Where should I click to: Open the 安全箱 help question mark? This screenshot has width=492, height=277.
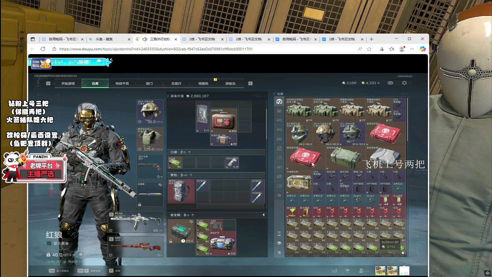[x=192, y=215]
